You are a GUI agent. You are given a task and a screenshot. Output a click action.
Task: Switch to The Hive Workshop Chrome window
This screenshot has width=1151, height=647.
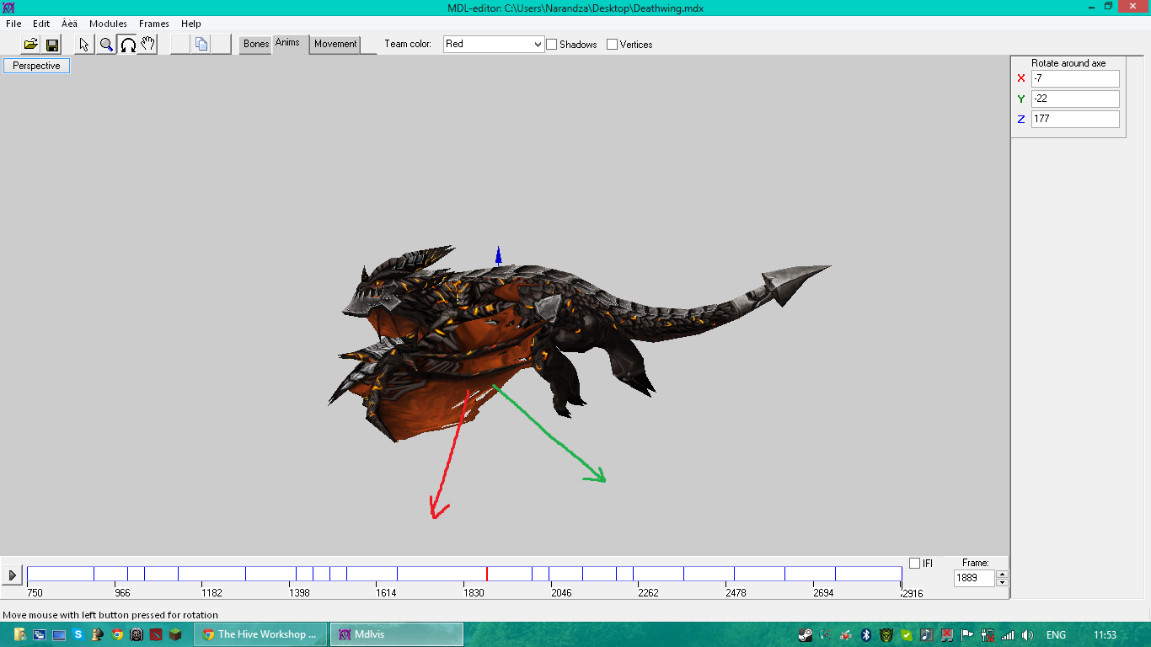tap(261, 634)
